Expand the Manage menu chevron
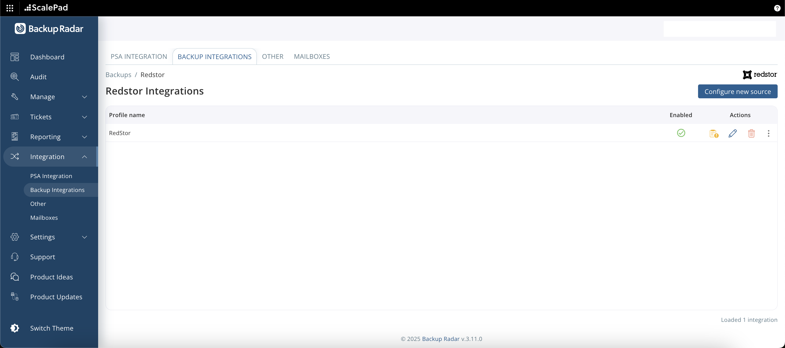The image size is (785, 348). (x=84, y=97)
